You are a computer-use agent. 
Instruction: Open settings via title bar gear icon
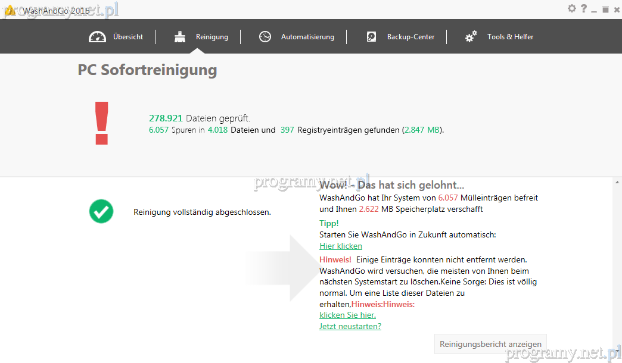tap(572, 8)
